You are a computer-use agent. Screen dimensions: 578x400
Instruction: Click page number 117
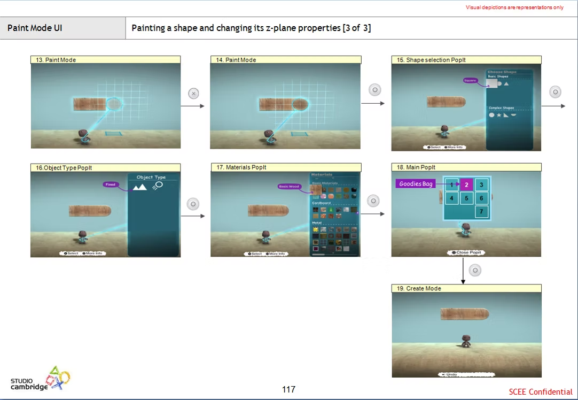coord(288,389)
